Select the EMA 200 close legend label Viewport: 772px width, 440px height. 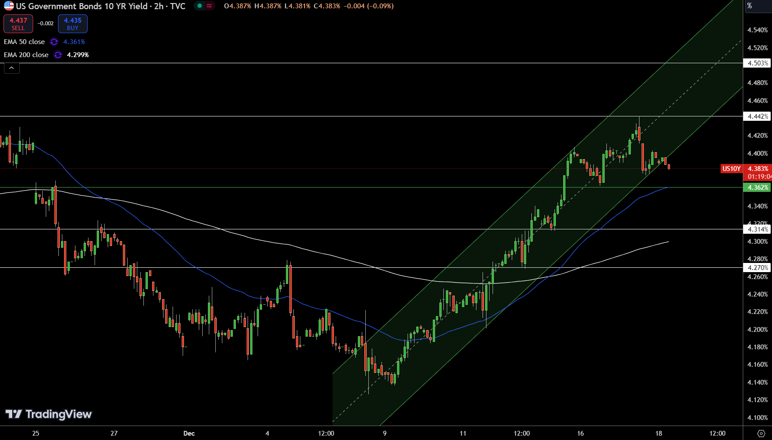[26, 55]
